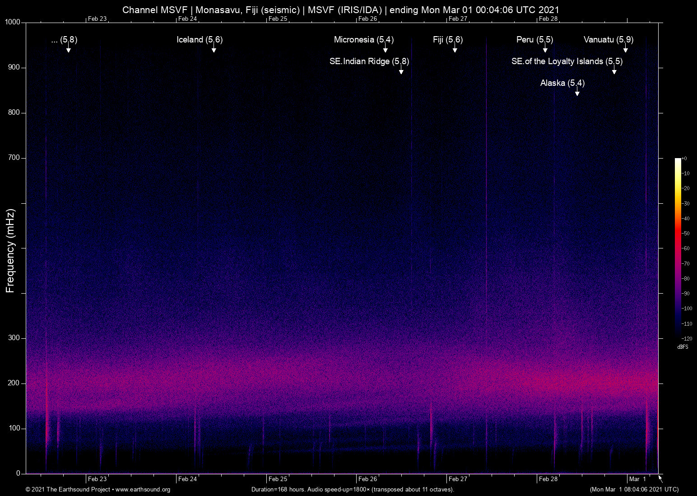Click the Alaska (5.4) down arrow

tap(577, 93)
